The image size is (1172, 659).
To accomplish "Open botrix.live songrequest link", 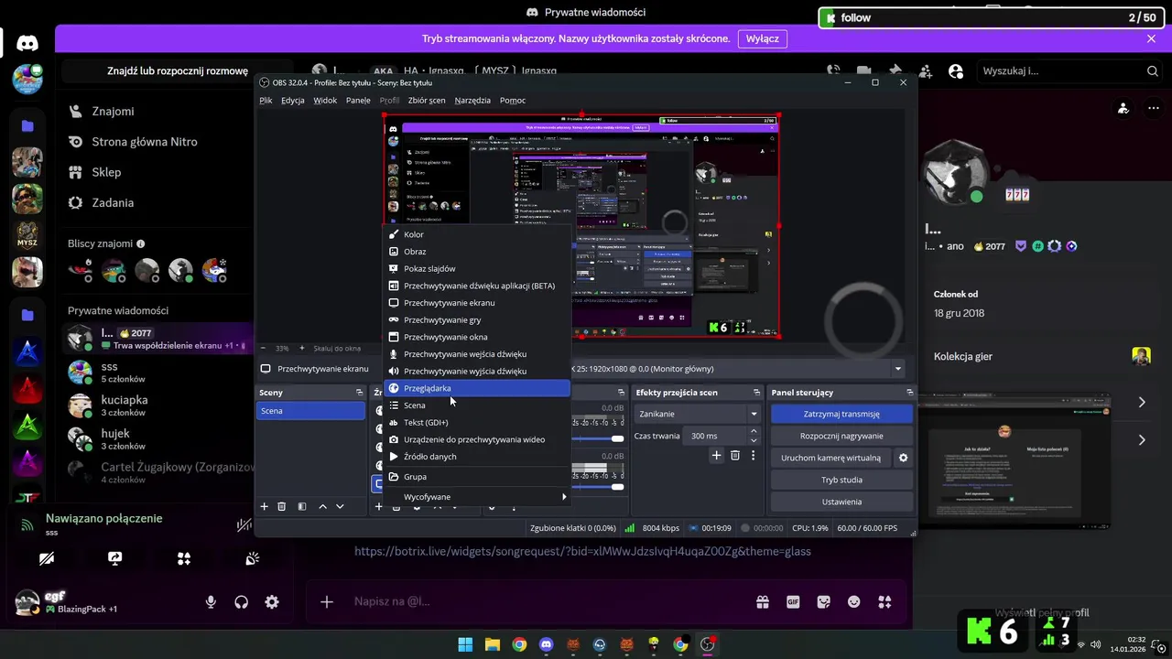I will (x=582, y=551).
